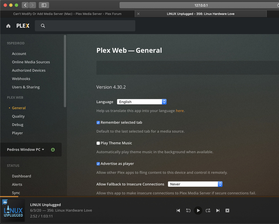Screen dimensions: 279x224
Task: Open Insecure Connections dropdown set to Never
Action: pyautogui.click(x=195, y=184)
